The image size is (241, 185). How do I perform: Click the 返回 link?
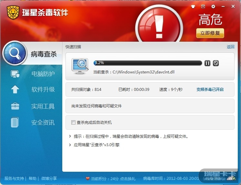231,47
